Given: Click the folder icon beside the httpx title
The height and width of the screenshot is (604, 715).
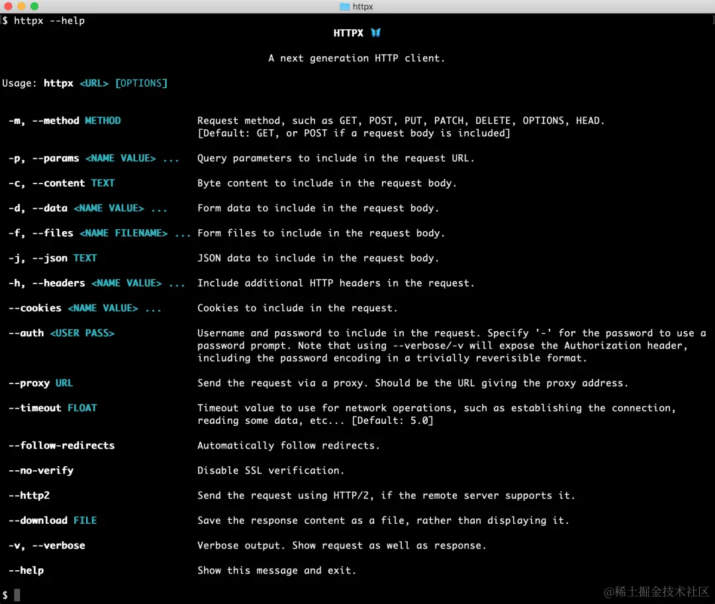Looking at the screenshot, I should [345, 7].
